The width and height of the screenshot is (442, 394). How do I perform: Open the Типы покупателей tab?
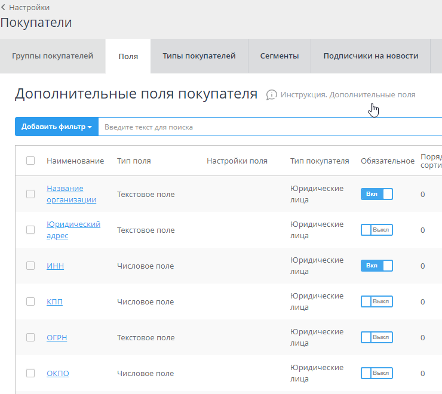click(x=199, y=56)
